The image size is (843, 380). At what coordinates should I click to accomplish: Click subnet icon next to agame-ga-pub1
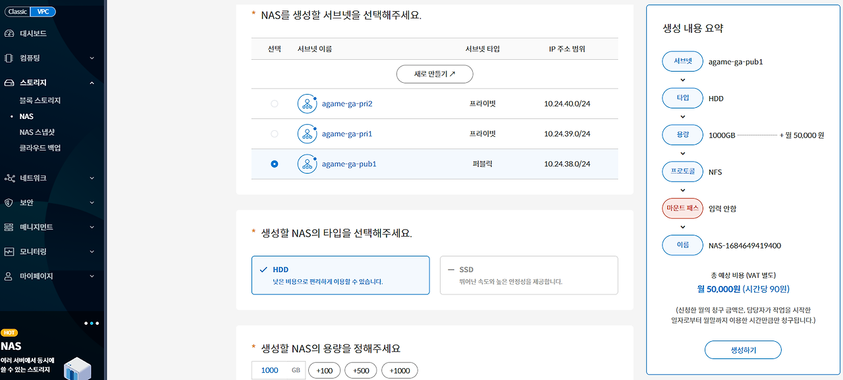pyautogui.click(x=308, y=164)
